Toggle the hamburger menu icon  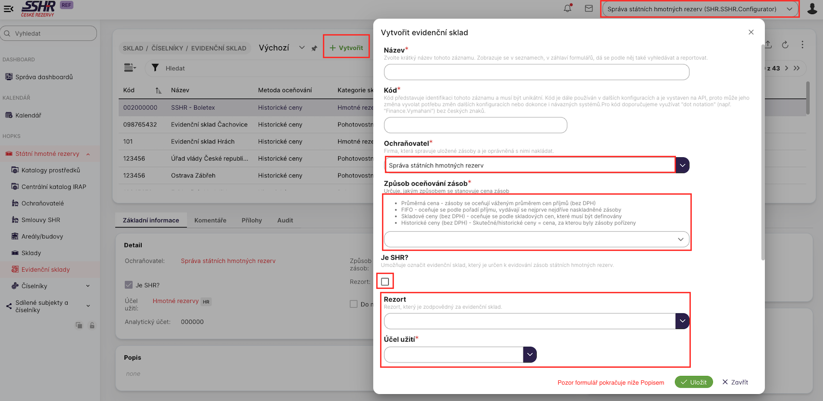(9, 8)
